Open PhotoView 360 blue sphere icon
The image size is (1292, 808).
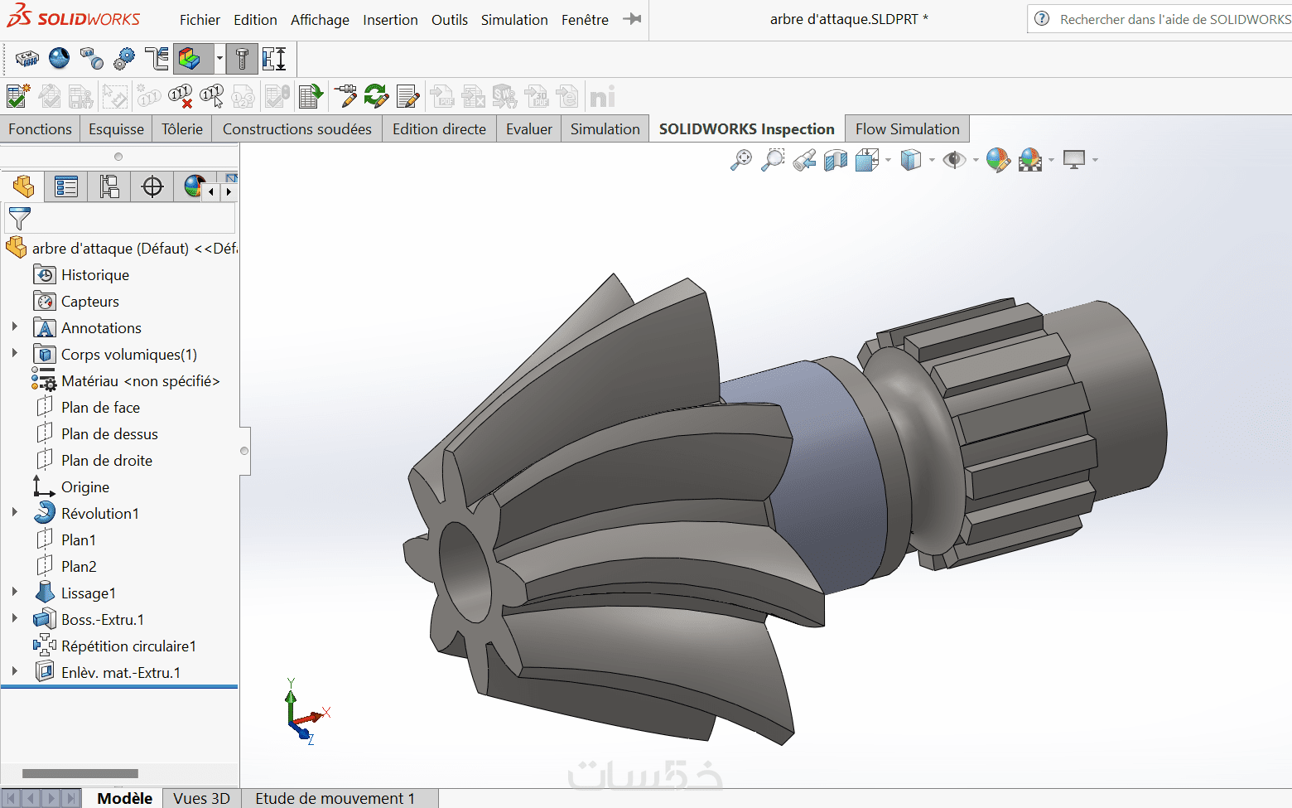tap(59, 58)
